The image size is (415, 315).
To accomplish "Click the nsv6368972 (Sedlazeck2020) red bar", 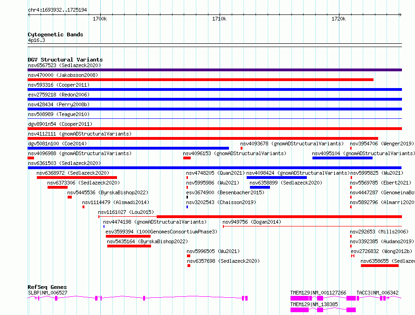I will click(77, 178).
